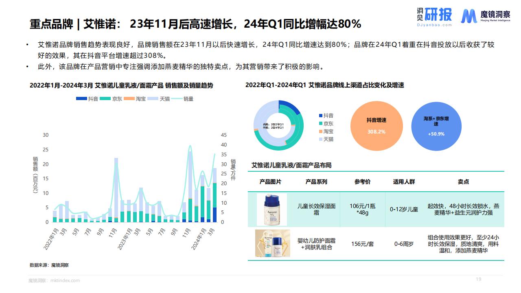The width and height of the screenshot is (521, 293).
Task: Click the 魔镜洞察 logo
Action: pos(485,16)
